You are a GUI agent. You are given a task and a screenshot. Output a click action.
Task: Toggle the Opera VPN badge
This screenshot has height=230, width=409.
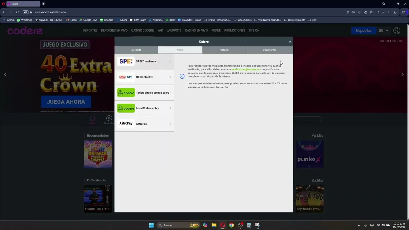coord(26,12)
